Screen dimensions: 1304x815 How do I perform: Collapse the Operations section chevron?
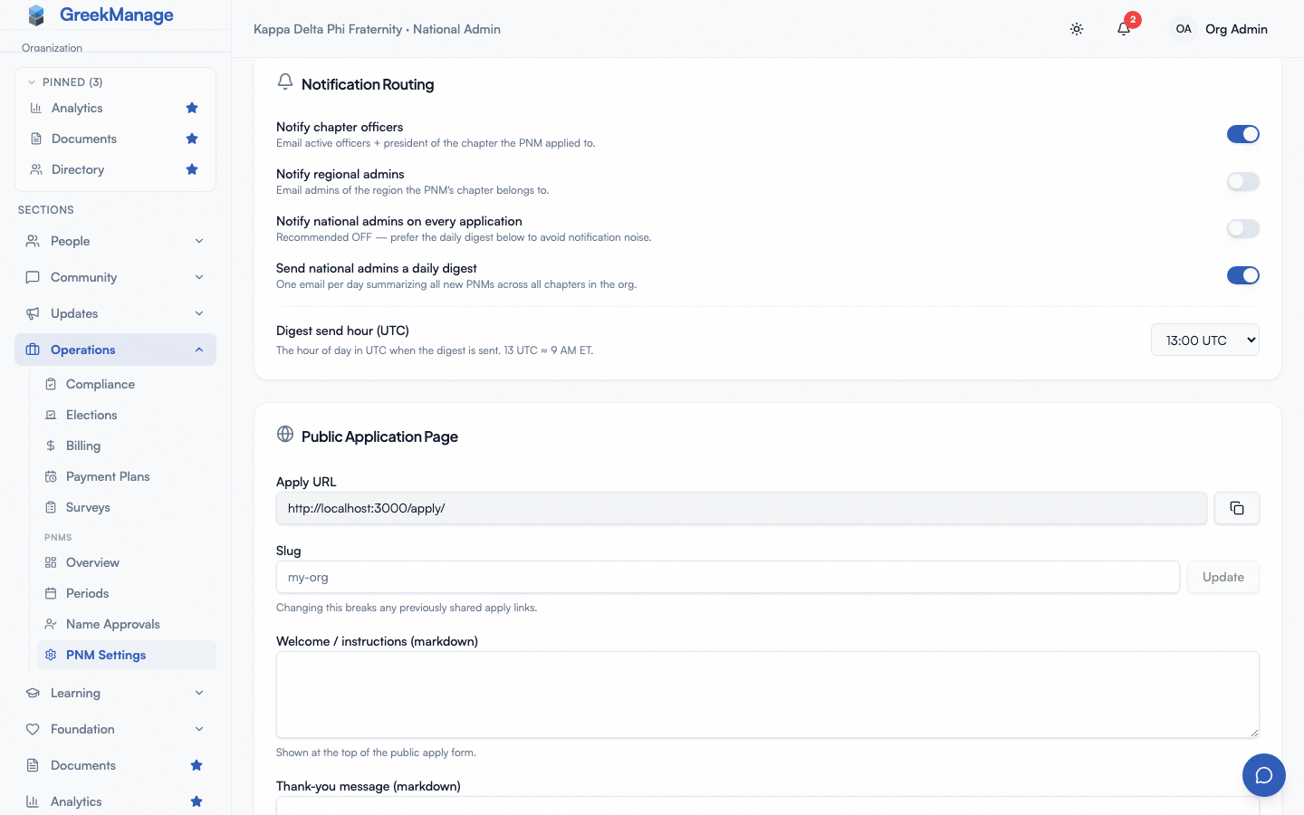point(199,350)
